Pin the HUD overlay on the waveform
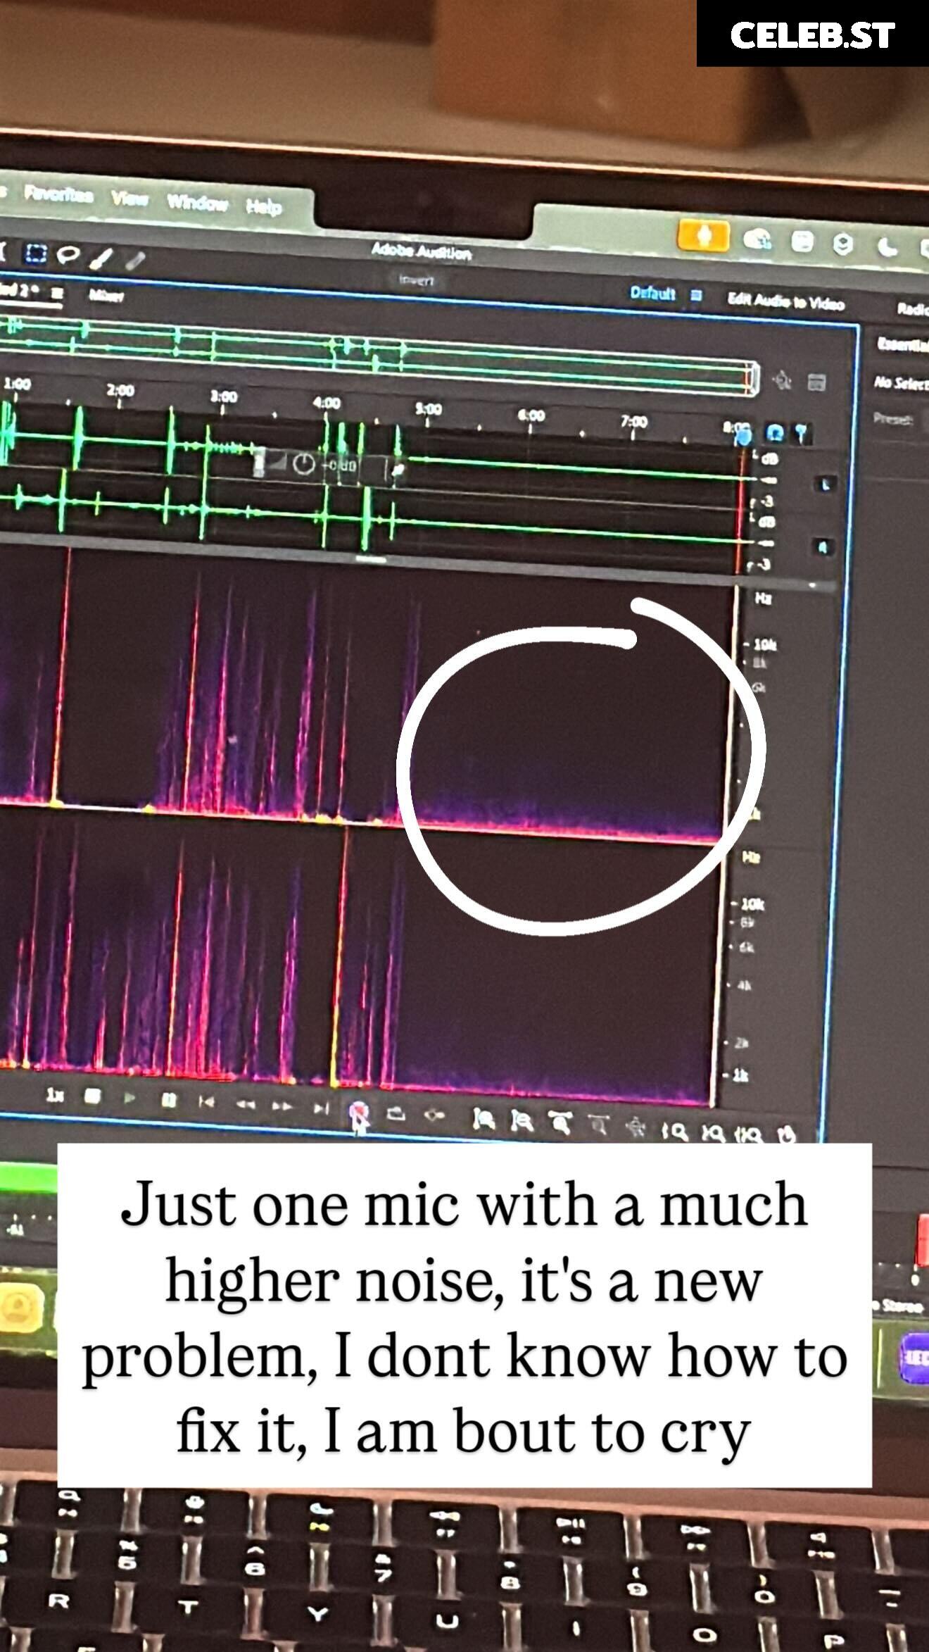The image size is (929, 1652). [398, 469]
